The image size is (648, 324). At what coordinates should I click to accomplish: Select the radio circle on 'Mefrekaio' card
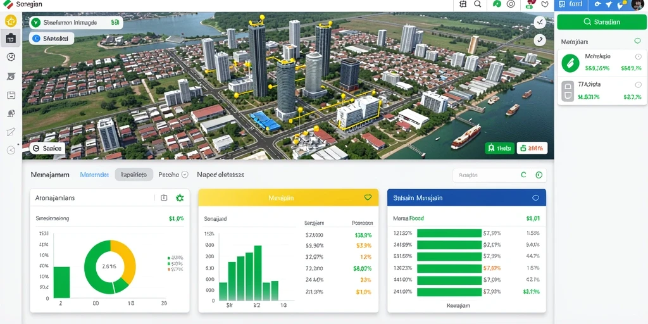click(x=638, y=57)
